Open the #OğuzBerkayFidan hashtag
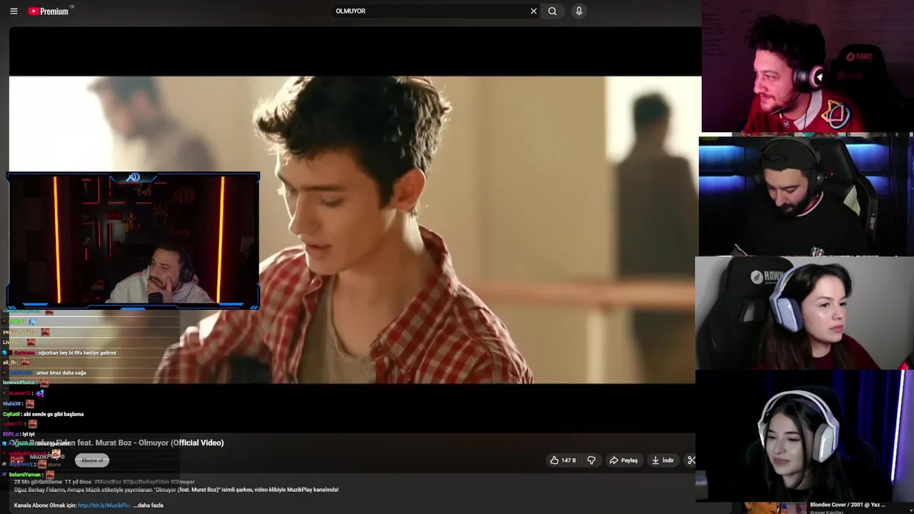The height and width of the screenshot is (514, 914). click(x=146, y=482)
